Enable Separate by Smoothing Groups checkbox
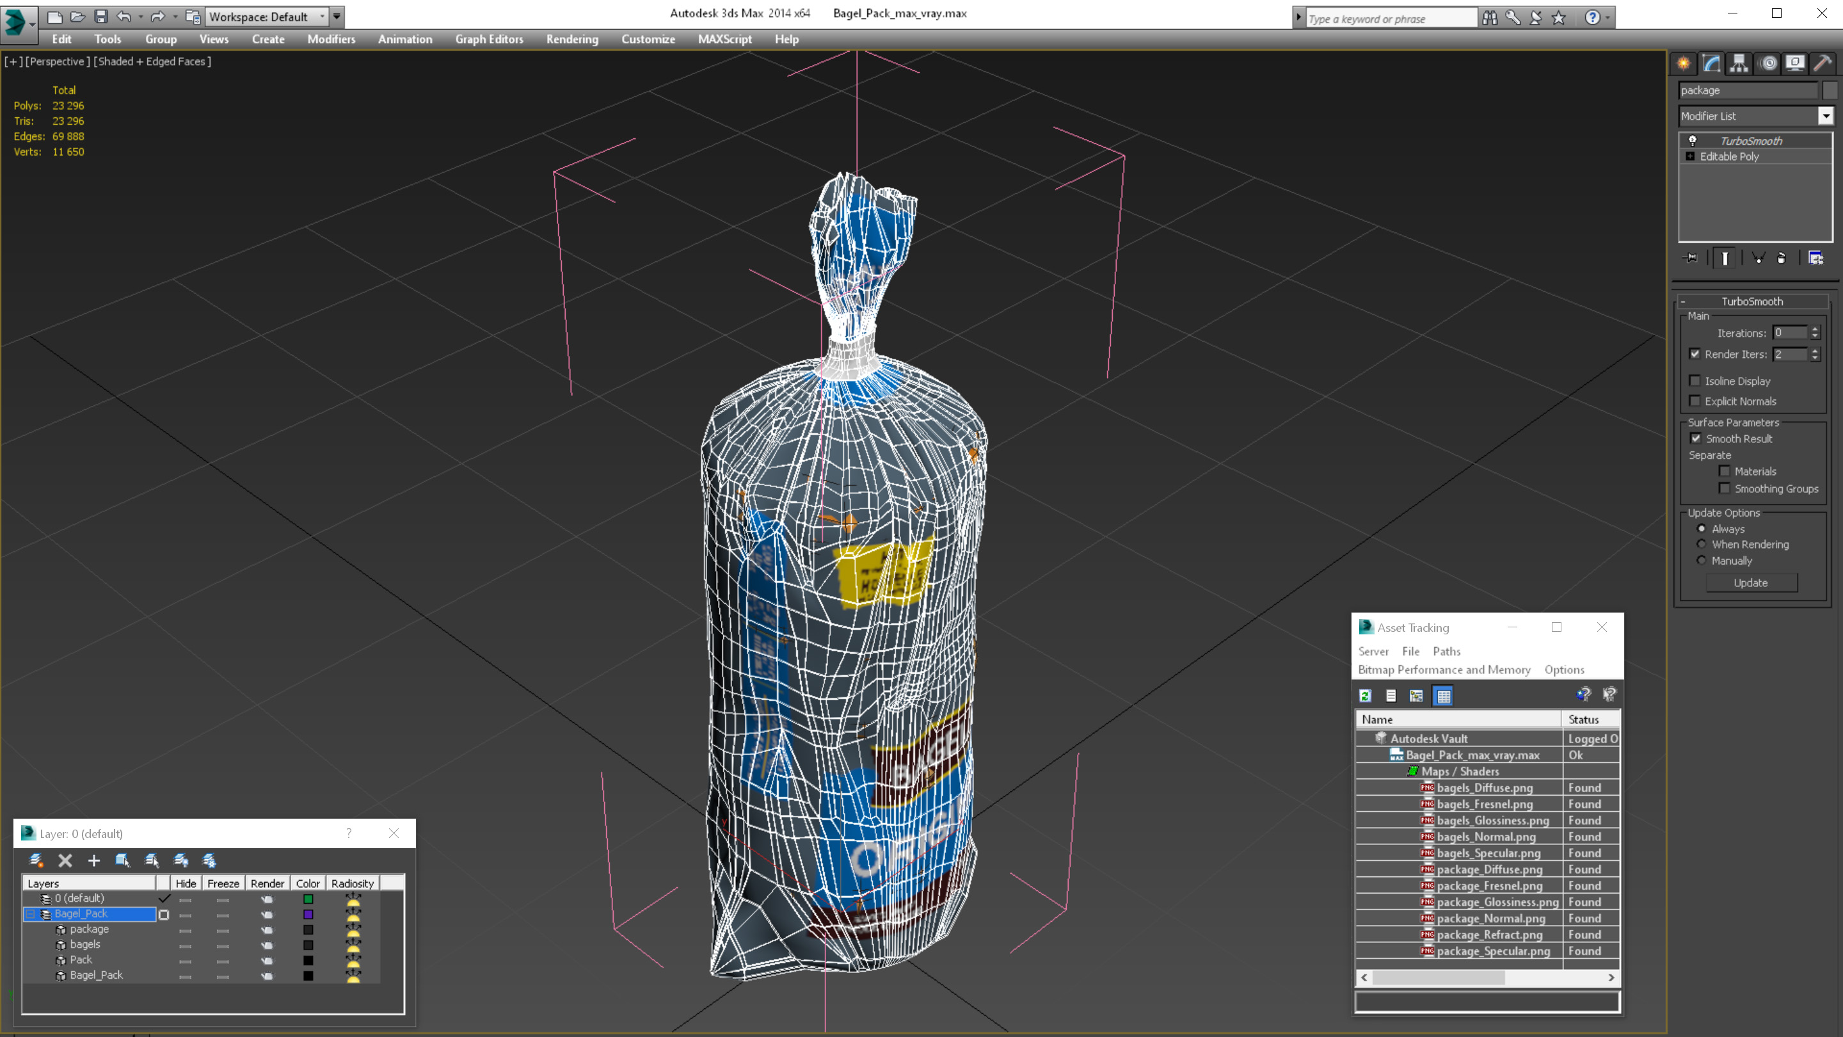This screenshot has height=1037, width=1843. [1724, 488]
